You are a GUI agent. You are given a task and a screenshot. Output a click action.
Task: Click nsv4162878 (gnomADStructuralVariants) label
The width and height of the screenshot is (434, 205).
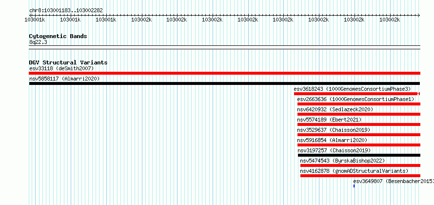(355, 171)
